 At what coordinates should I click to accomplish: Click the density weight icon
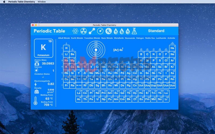pos(37,91)
